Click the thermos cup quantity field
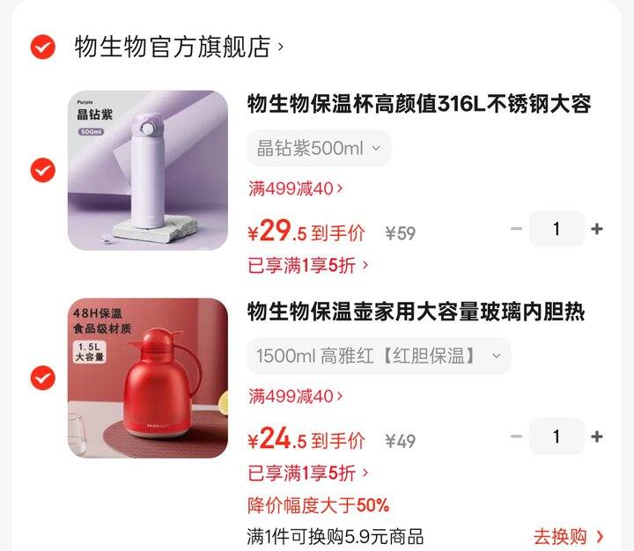 click(x=557, y=229)
